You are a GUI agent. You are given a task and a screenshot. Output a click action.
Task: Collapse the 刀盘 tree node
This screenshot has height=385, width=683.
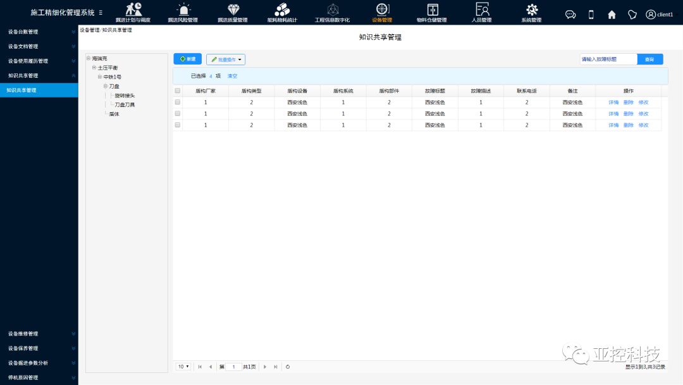click(x=106, y=86)
